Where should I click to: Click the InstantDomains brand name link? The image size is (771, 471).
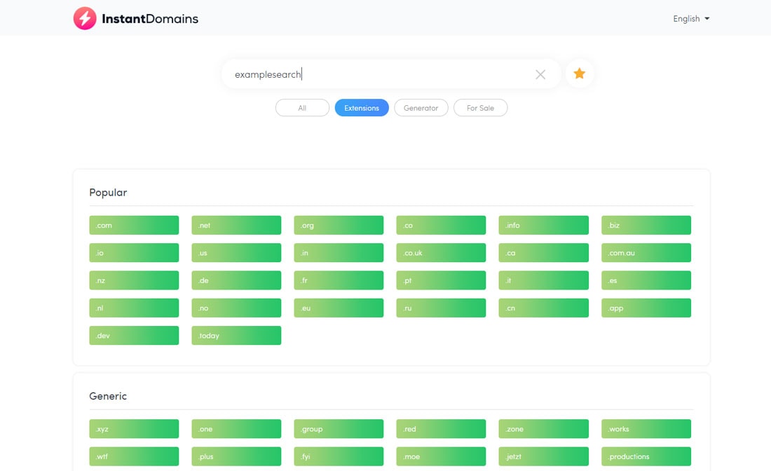point(150,19)
